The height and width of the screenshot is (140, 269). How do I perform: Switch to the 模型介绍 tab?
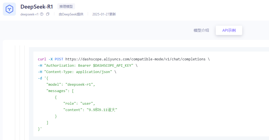tap(201, 30)
